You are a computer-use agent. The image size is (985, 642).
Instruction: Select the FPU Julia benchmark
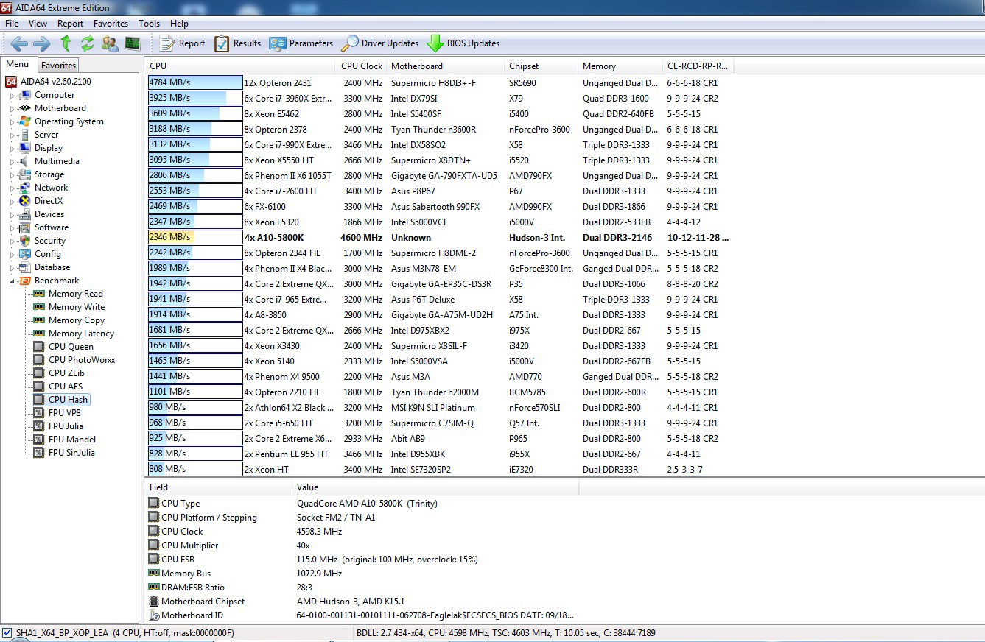click(58, 426)
